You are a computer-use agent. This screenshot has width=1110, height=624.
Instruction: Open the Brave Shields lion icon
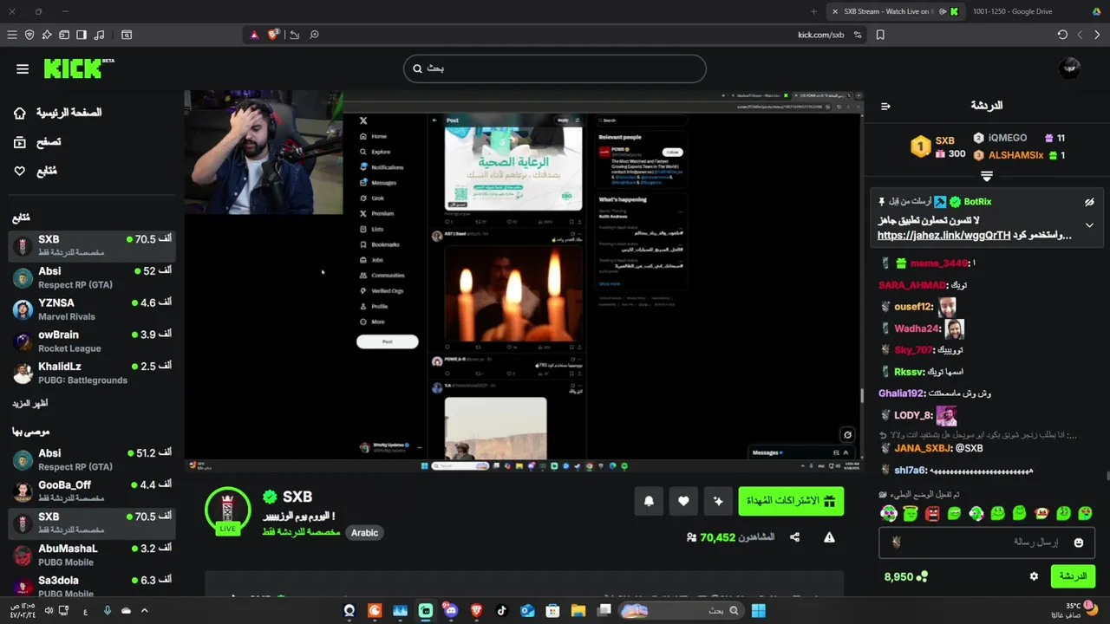273,35
